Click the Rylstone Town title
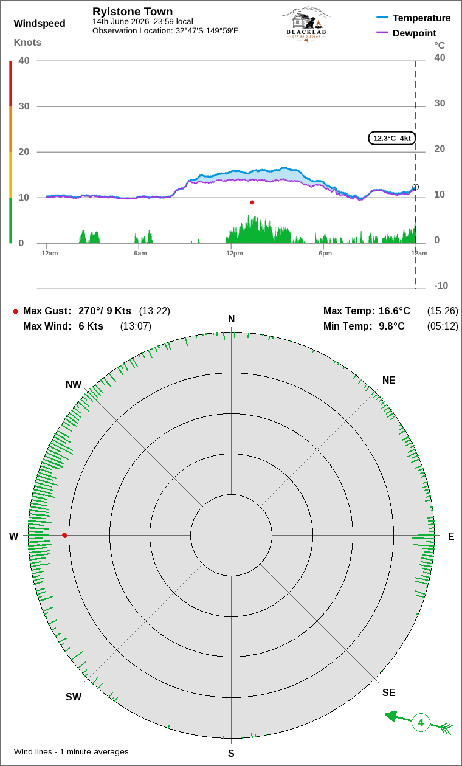 coord(133,12)
